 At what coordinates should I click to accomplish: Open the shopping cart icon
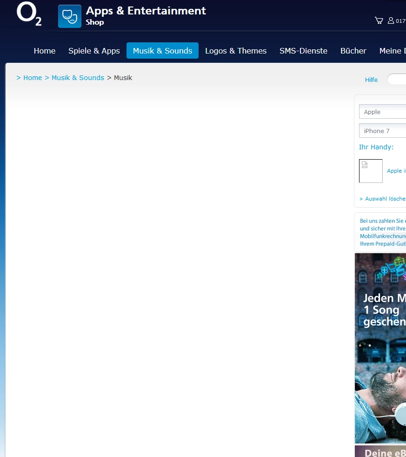(x=379, y=20)
